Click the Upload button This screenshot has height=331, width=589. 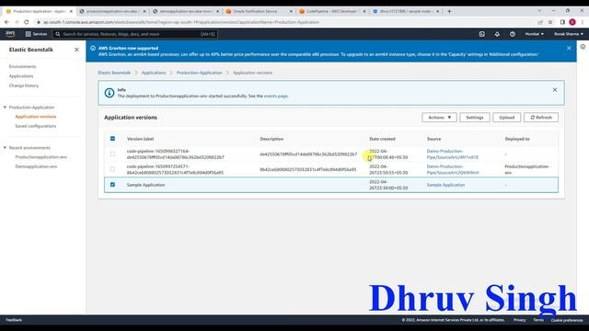(x=507, y=118)
